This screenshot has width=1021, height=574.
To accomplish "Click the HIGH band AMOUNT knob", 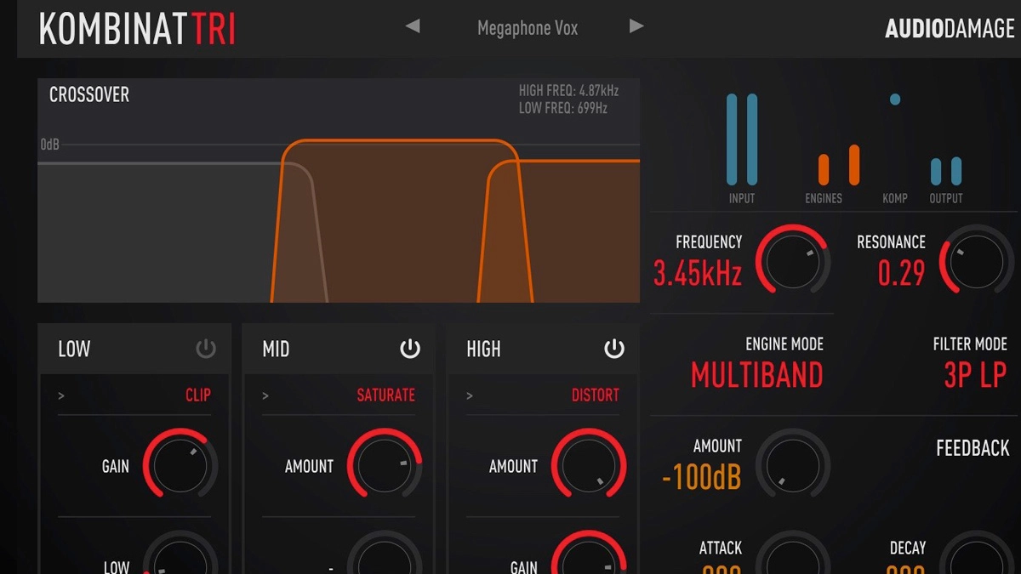I will 589,466.
